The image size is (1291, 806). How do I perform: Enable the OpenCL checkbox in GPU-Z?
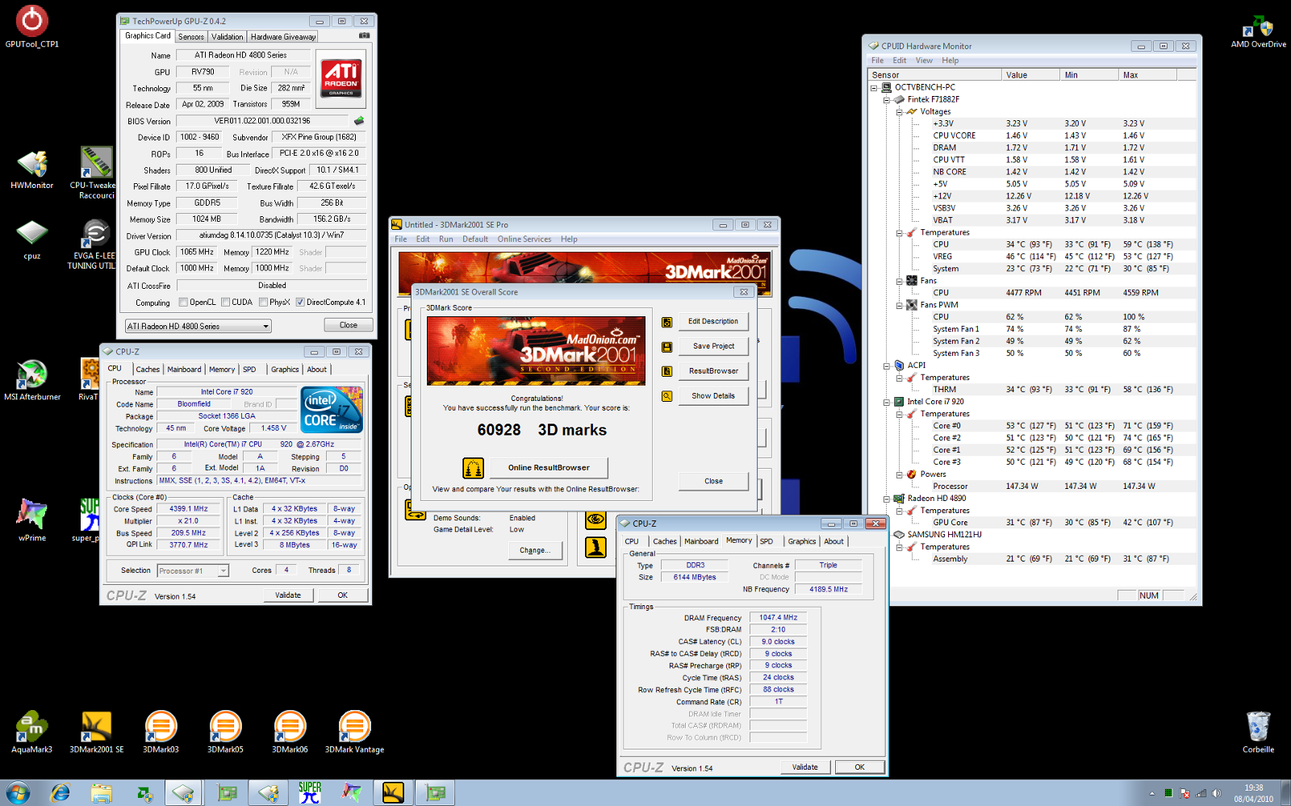pyautogui.click(x=183, y=303)
